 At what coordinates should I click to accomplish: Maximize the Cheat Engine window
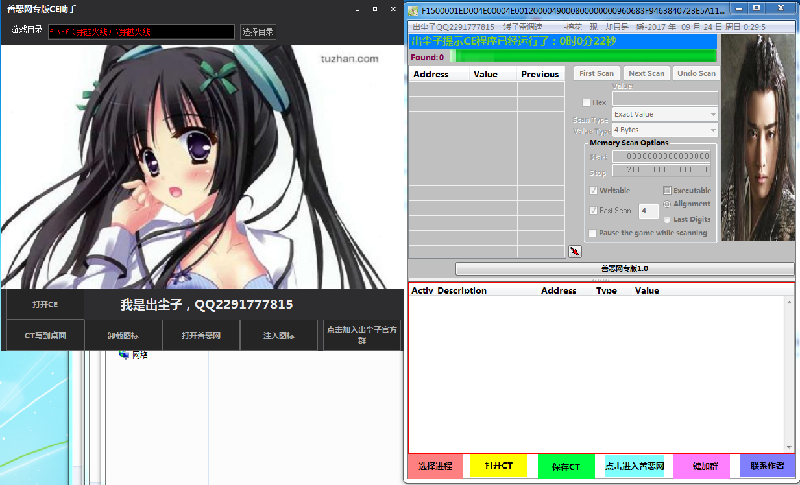coord(757,8)
